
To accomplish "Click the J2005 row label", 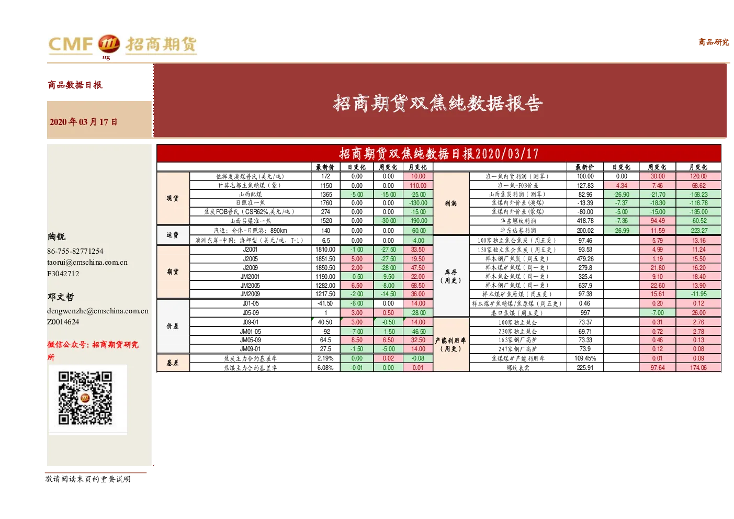I will click(251, 258).
